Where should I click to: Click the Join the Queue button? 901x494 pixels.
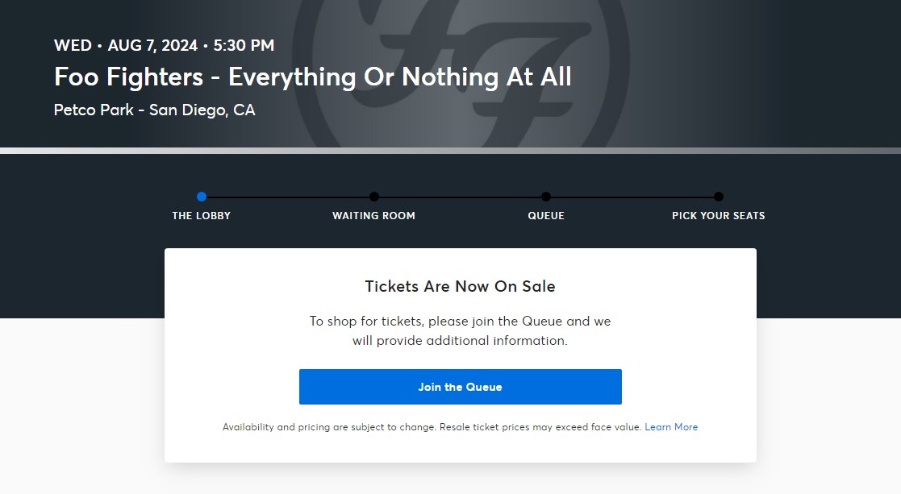[x=460, y=387]
